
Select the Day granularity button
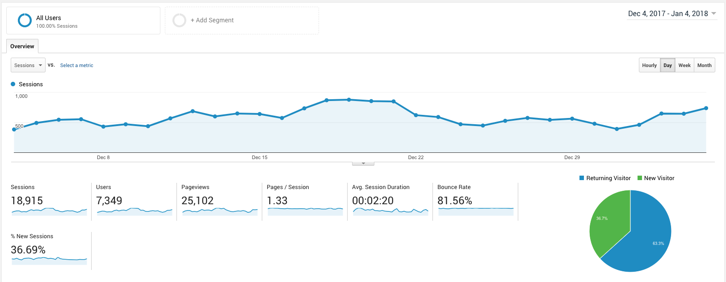(667, 65)
